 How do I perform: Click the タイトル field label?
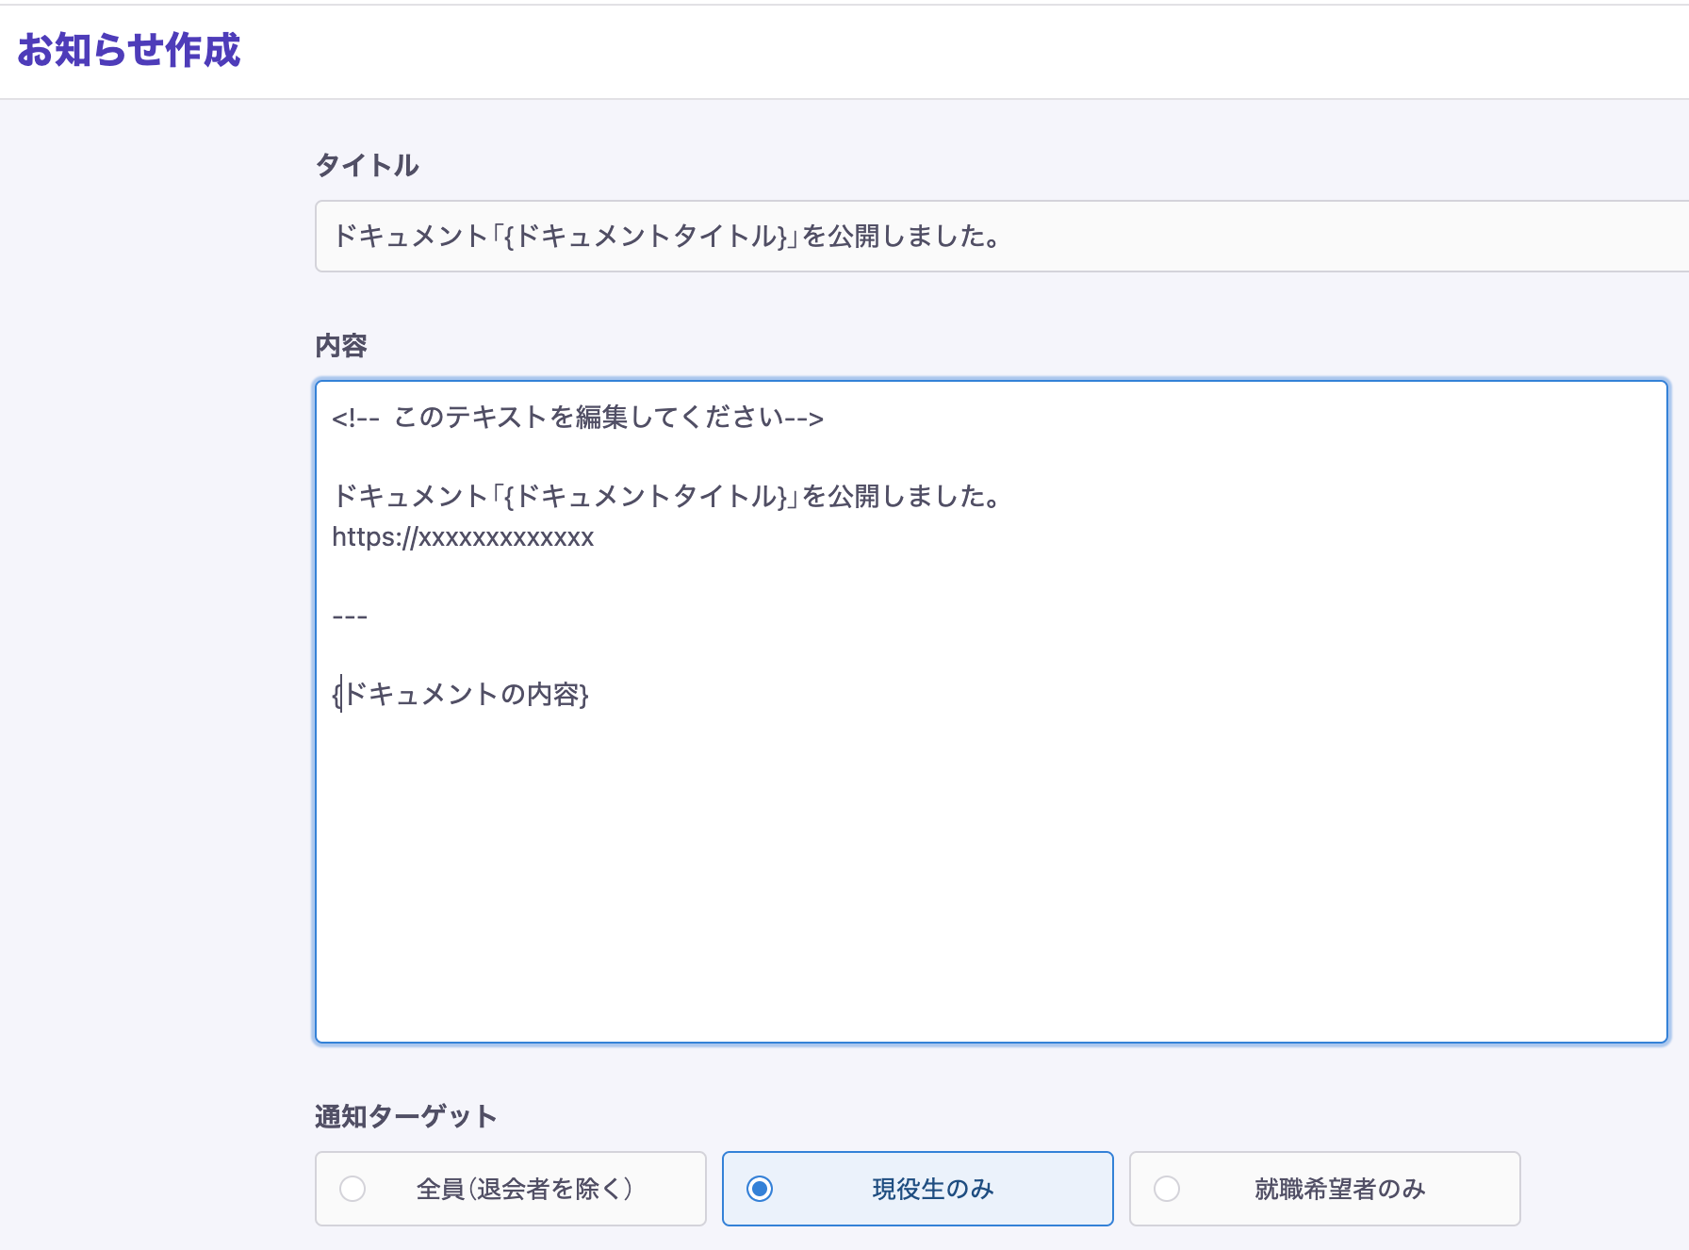click(368, 165)
